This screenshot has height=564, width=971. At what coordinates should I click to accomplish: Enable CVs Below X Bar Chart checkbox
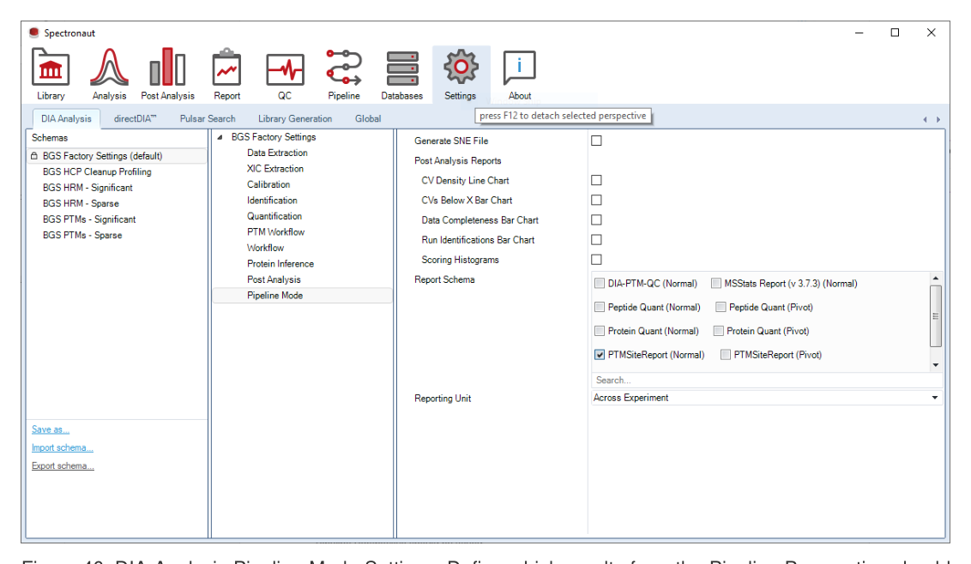(x=596, y=200)
